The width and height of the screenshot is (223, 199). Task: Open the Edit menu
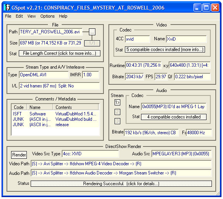(x=19, y=16)
